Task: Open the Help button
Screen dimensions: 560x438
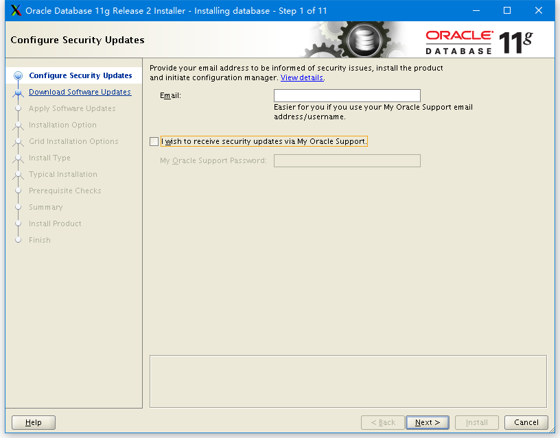Action: tap(34, 422)
